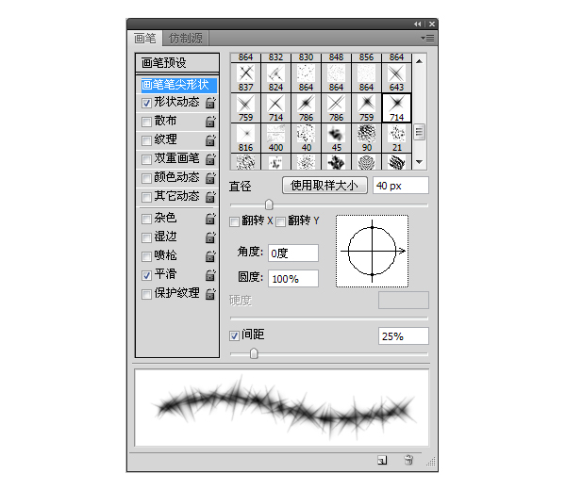Click the 圆度 100% input field
The height and width of the screenshot is (490, 566).
point(293,279)
